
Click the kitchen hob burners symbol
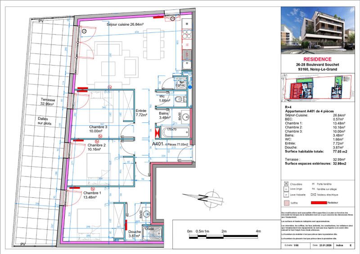coord(187,34)
